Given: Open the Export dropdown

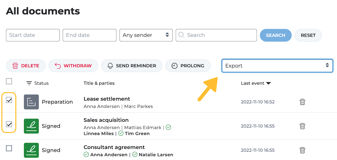Looking at the screenshot, I should tap(277, 66).
